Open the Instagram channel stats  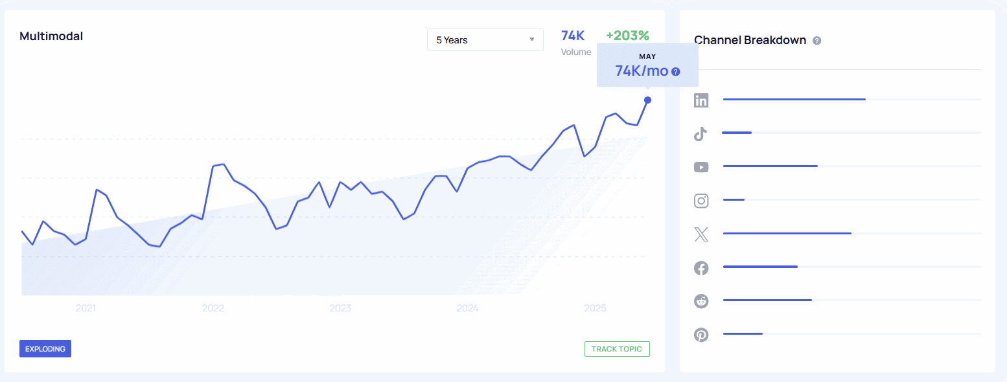click(x=701, y=201)
